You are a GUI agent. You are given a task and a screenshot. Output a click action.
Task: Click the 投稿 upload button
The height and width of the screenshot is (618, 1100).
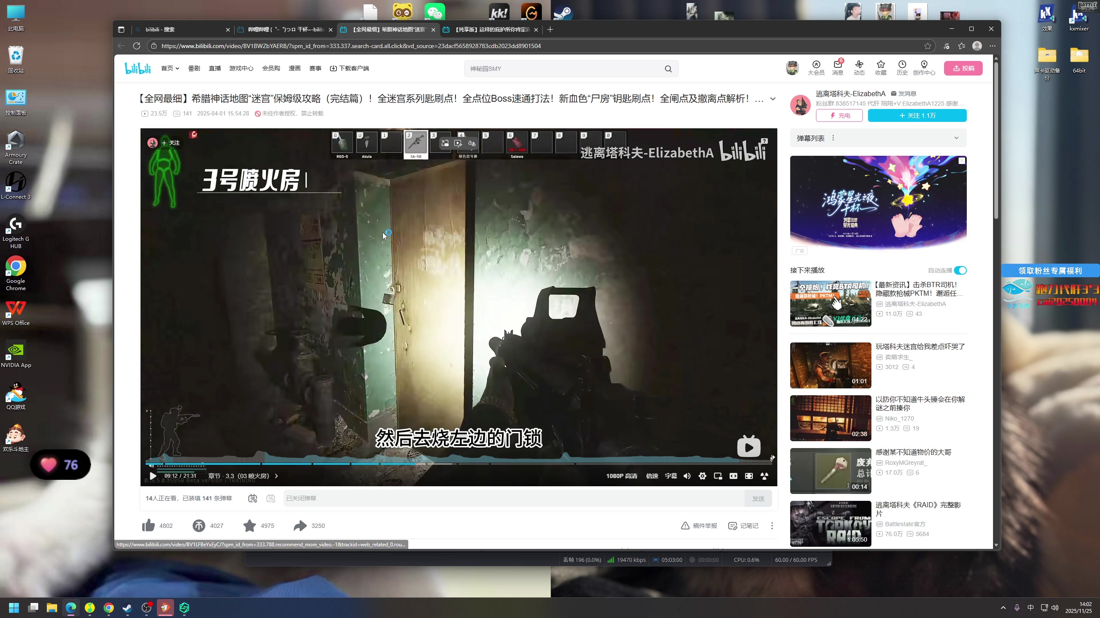pyautogui.click(x=963, y=68)
